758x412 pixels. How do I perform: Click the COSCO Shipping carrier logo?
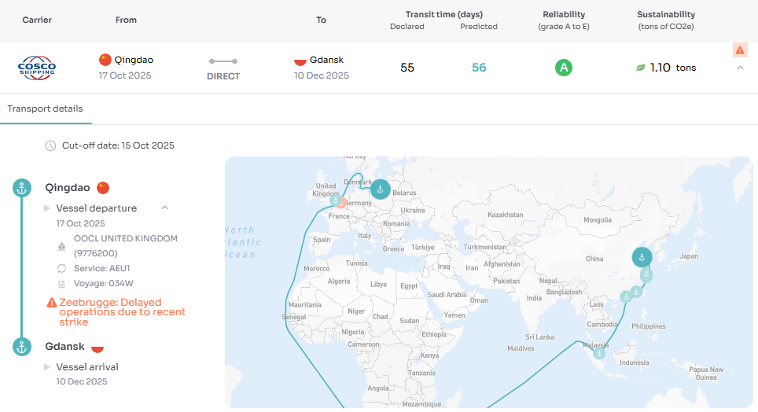37,67
